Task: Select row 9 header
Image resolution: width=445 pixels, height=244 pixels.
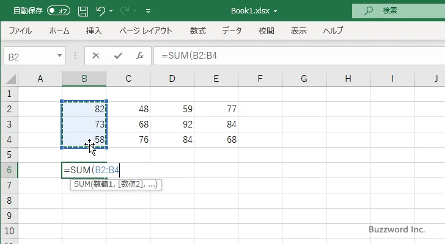Action: click(x=9, y=216)
